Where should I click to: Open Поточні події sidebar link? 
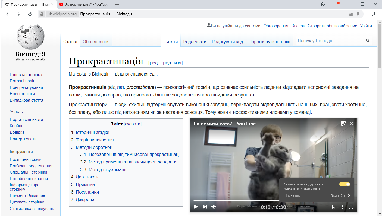coord(22,81)
